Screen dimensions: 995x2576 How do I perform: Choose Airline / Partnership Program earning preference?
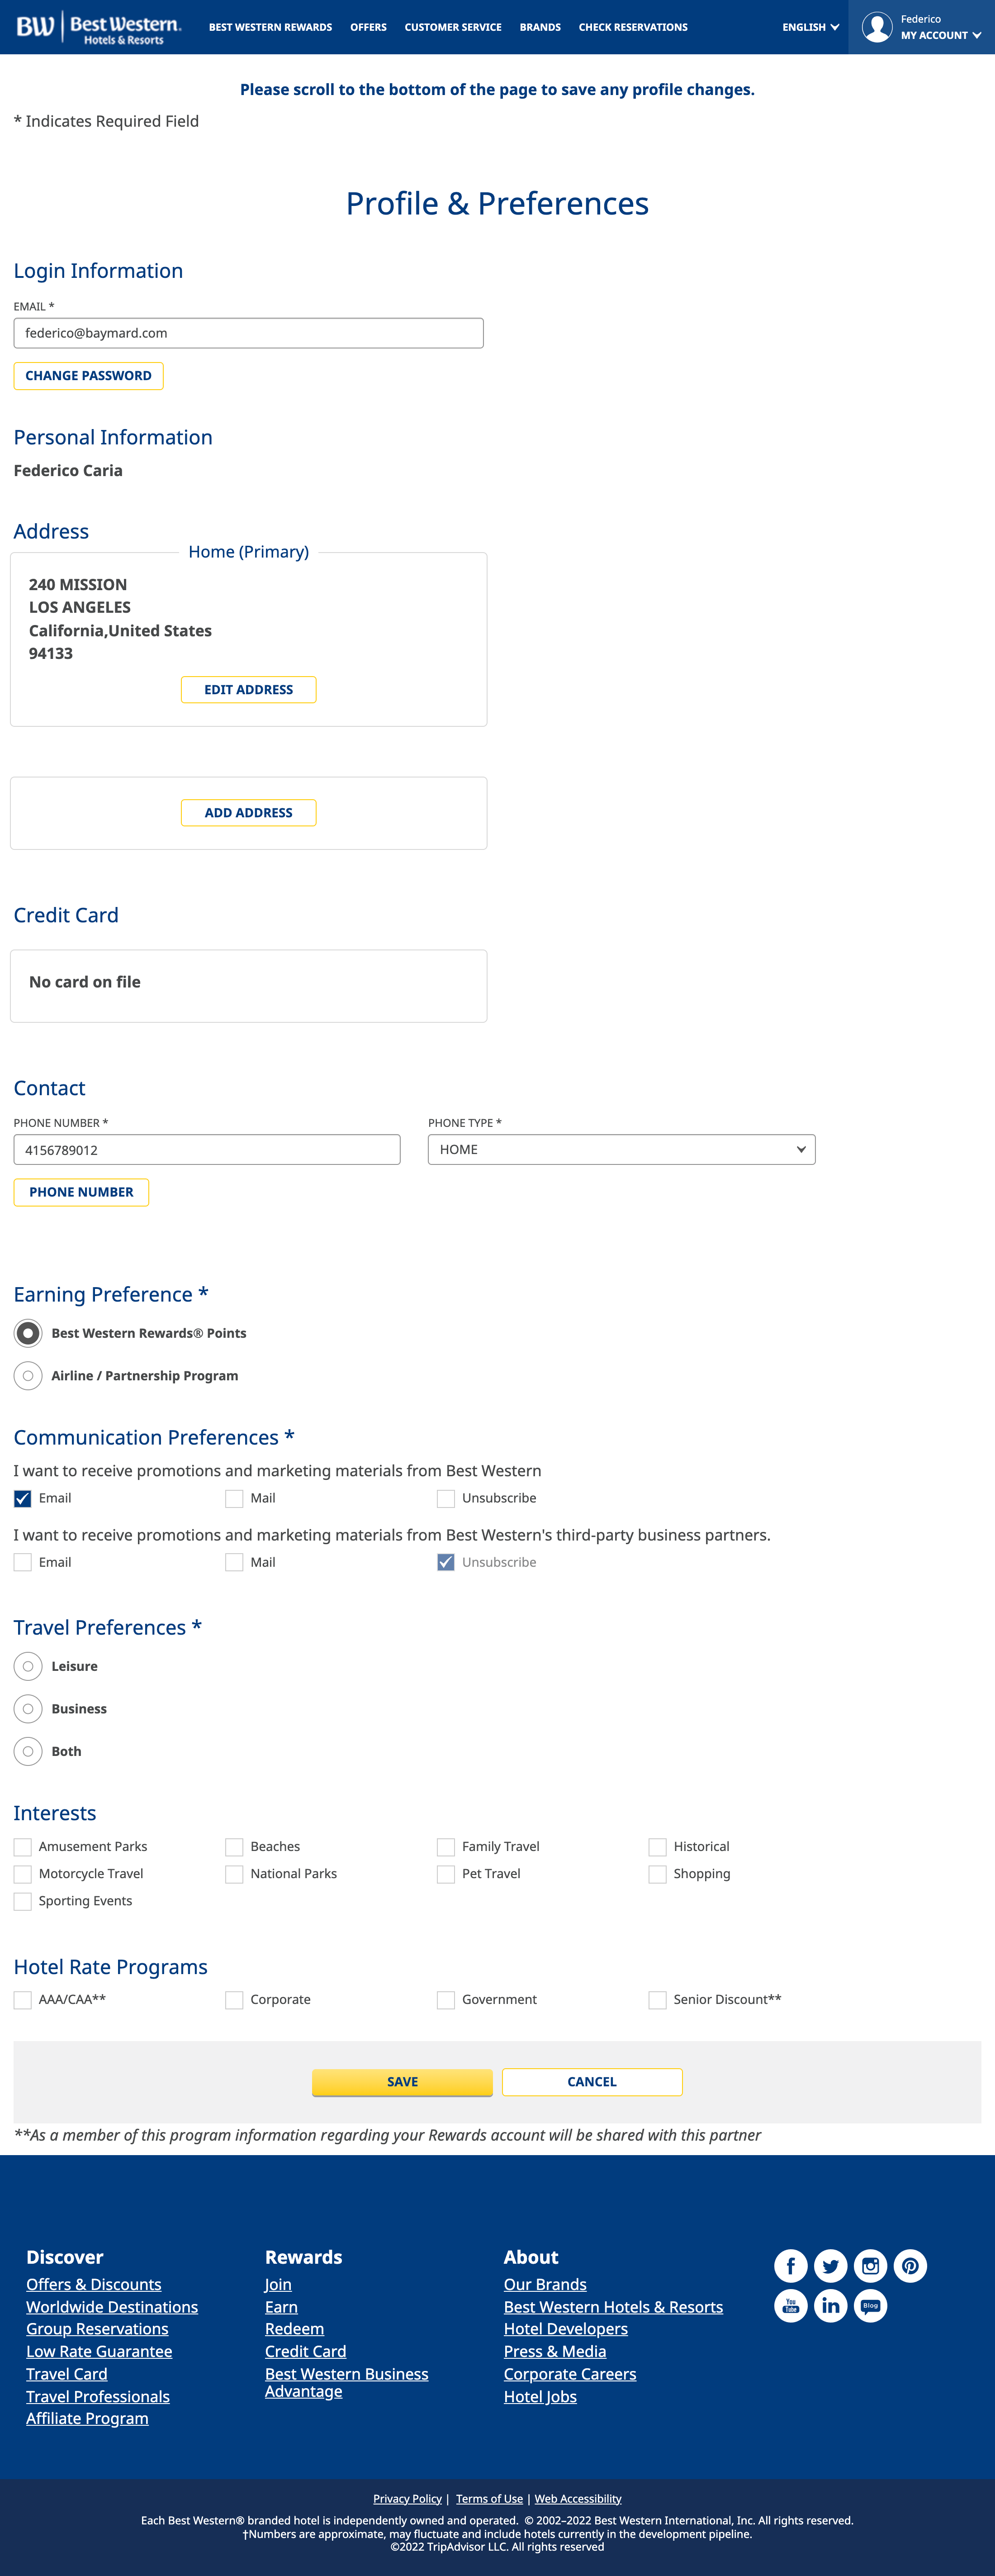click(x=27, y=1375)
